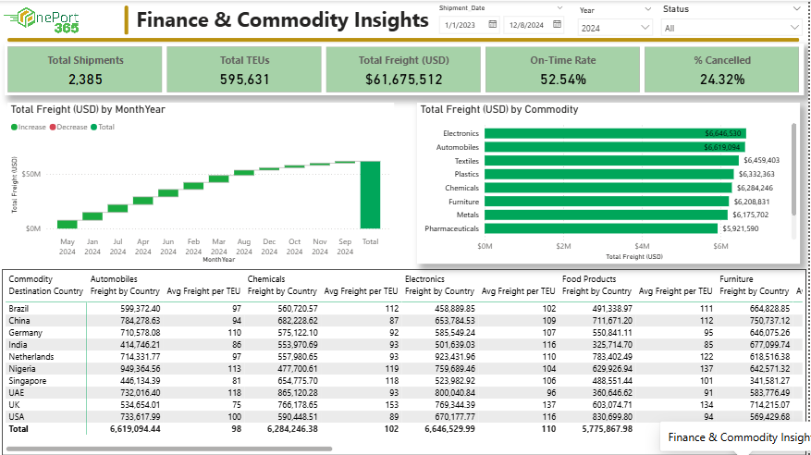
Task: Click the Automobiles column group header
Action: tap(114, 279)
